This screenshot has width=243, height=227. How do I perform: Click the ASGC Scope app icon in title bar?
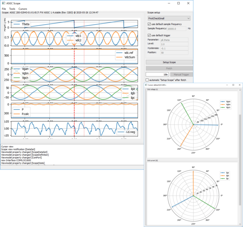point(4,3)
